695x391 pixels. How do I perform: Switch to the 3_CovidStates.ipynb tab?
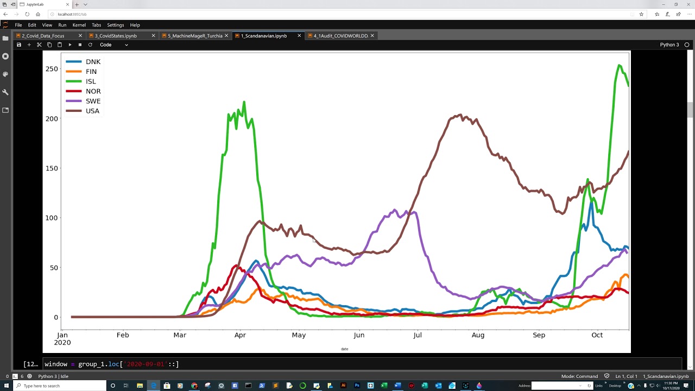click(116, 36)
